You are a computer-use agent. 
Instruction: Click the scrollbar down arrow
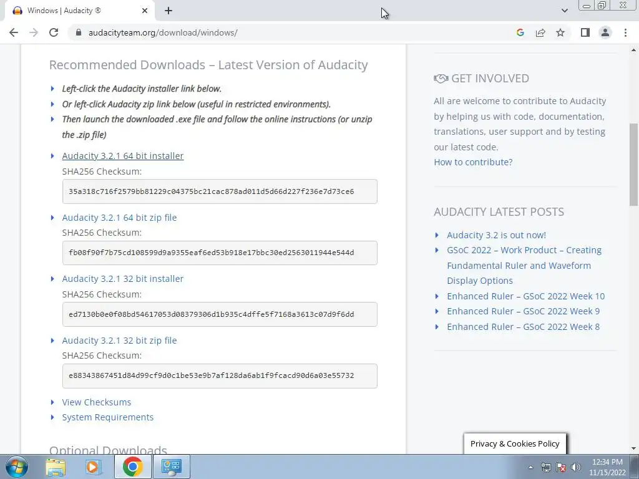coord(633,448)
